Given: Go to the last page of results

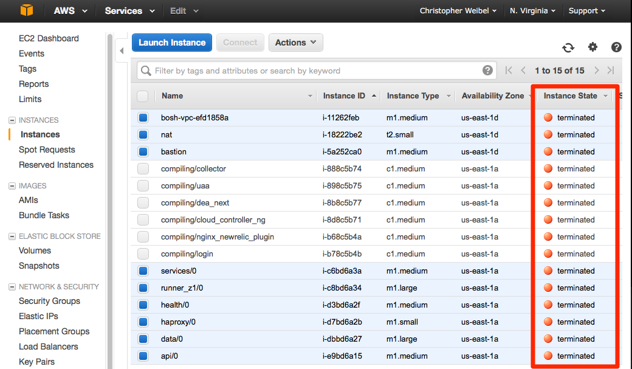Looking at the screenshot, I should coord(611,71).
